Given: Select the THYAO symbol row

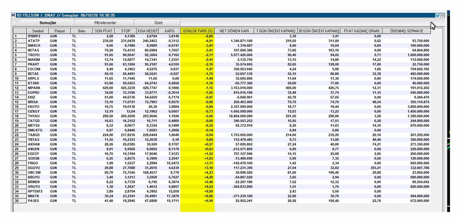Looking at the screenshot, I should pyautogui.click(x=222, y=115).
